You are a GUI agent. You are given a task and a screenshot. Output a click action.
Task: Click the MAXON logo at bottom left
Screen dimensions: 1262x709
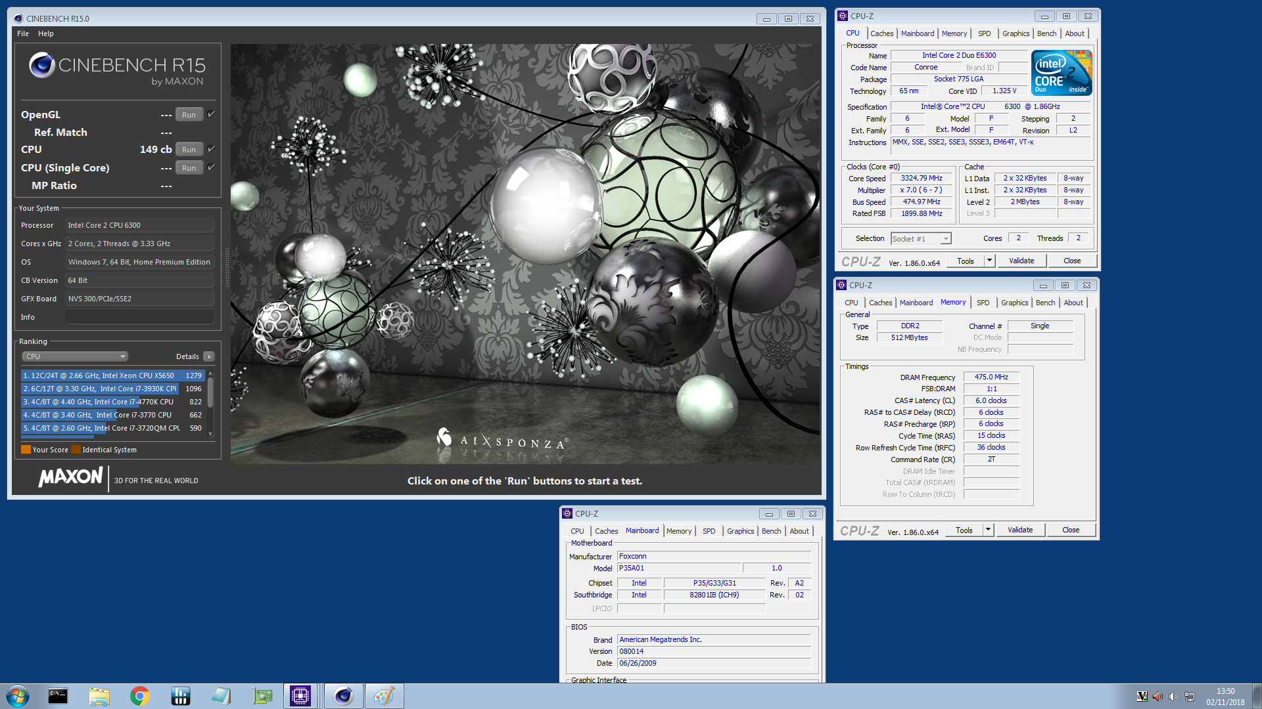[x=71, y=477]
